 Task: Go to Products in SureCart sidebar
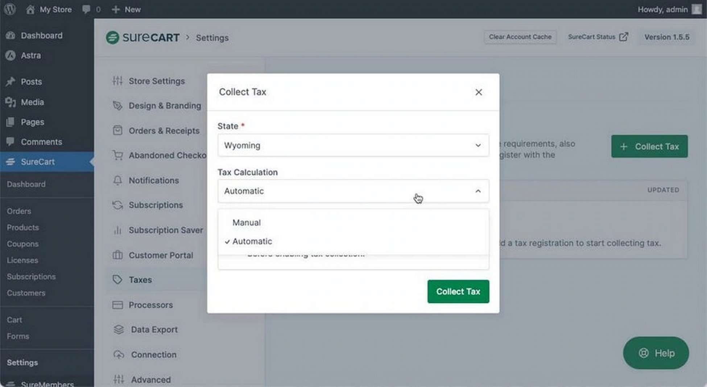coord(23,228)
